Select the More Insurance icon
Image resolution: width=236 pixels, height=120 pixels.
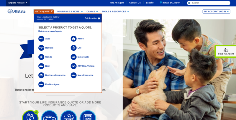pyautogui.click(x=73, y=75)
